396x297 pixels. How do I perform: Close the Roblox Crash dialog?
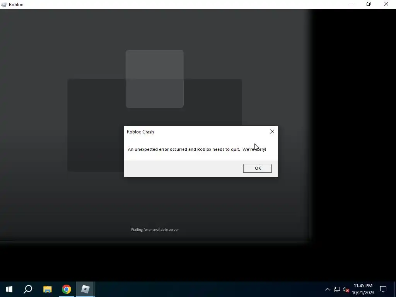(x=272, y=131)
